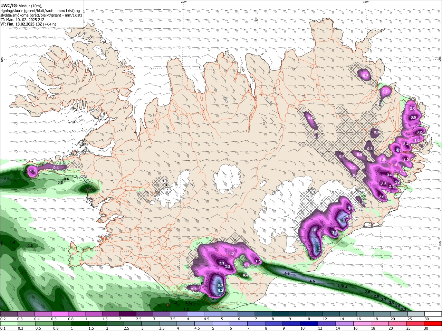
Task: Click the 1.6 snowfall value near the east coast
Action: pos(417,141)
